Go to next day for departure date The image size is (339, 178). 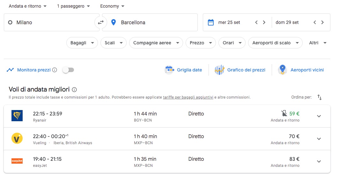click(x=264, y=22)
